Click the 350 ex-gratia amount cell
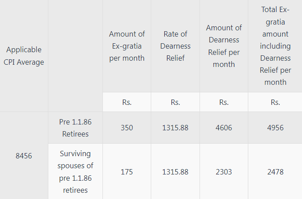 [127, 128]
